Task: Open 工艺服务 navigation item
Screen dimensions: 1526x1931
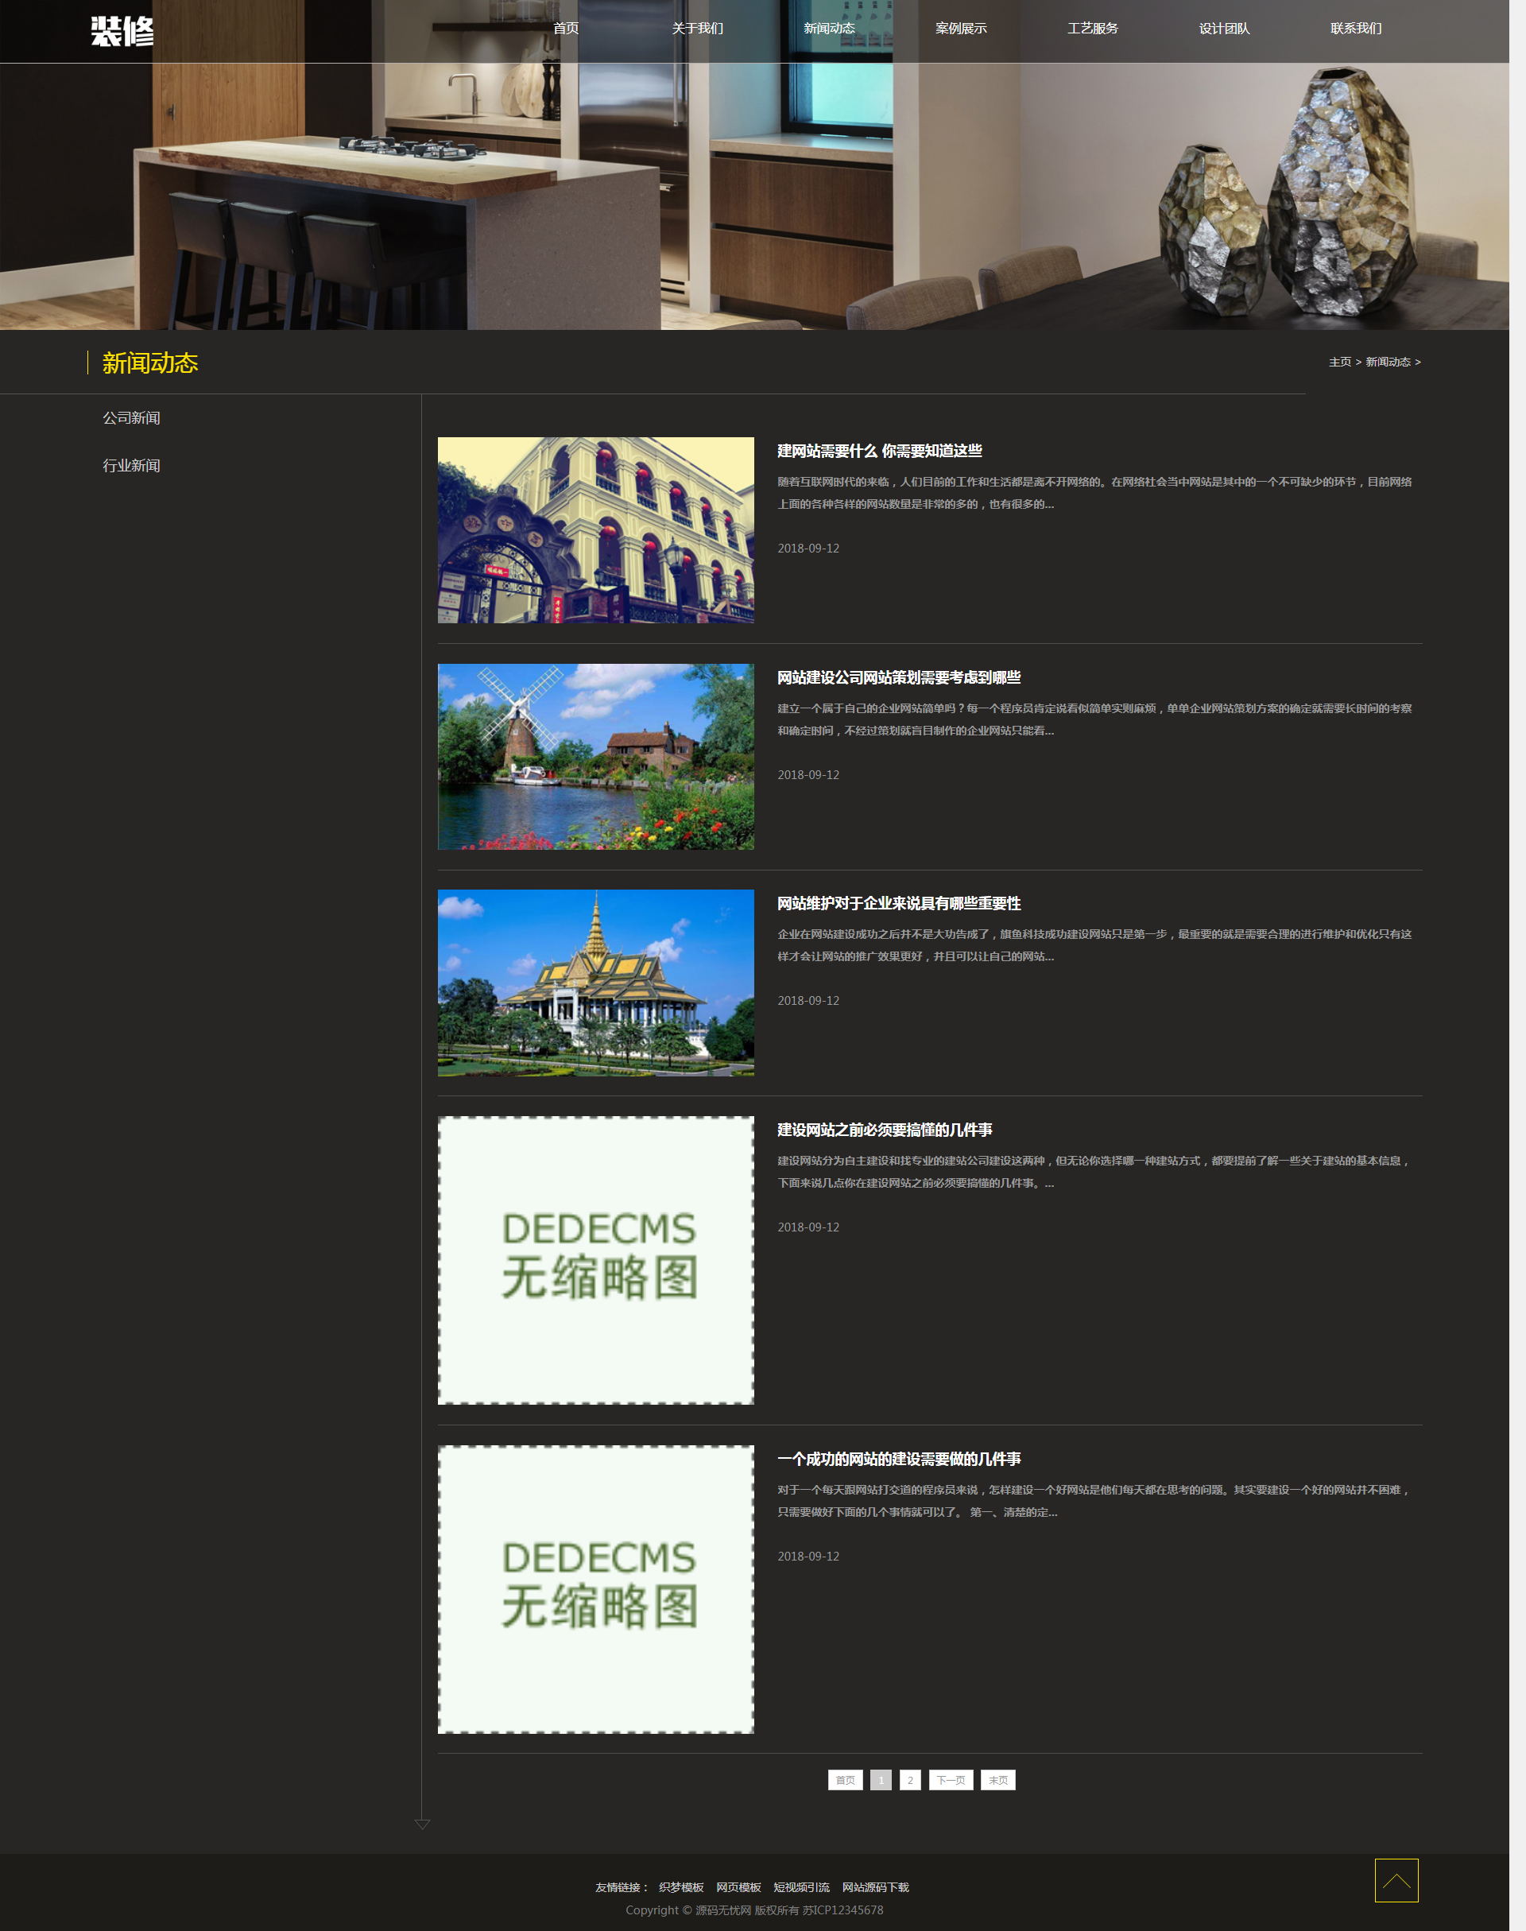Action: (1092, 29)
